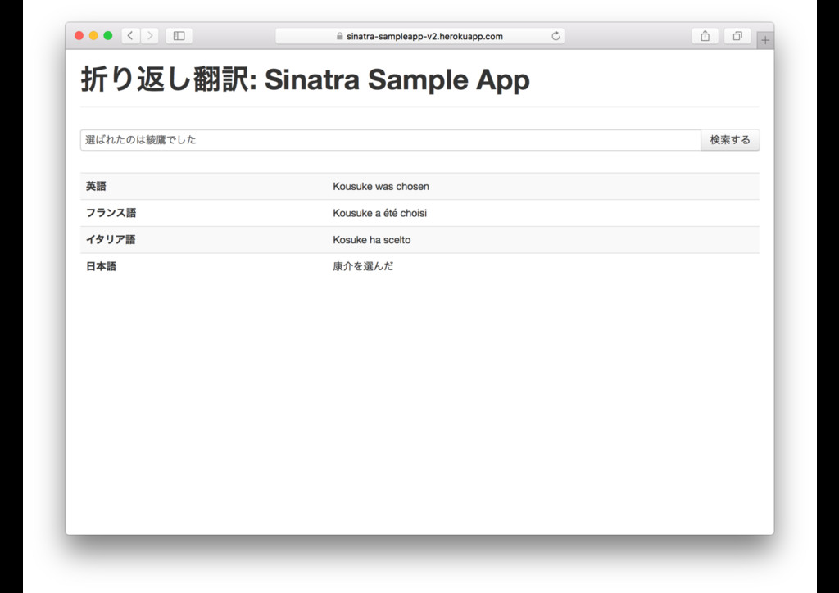839x593 pixels.
Task: Click the address bar showing sinatra-sampleapp-v2.herokuapp.com
Action: [x=420, y=36]
